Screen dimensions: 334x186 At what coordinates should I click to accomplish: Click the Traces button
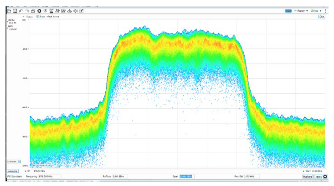click(x=318, y=176)
